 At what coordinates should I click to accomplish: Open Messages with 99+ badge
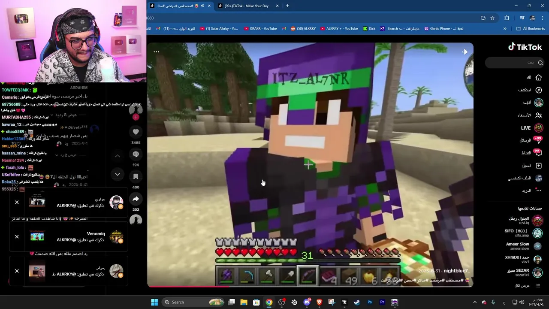pos(539,140)
